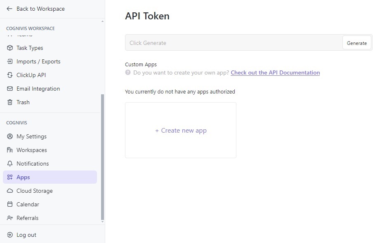Screen dimensions: 380x243
Task: Click the help question mark icon under Custom Apps
Action: [128, 72]
